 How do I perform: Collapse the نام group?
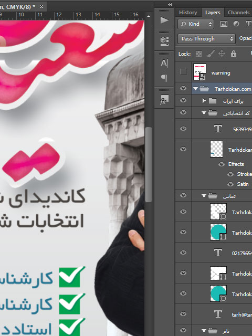[204, 331]
